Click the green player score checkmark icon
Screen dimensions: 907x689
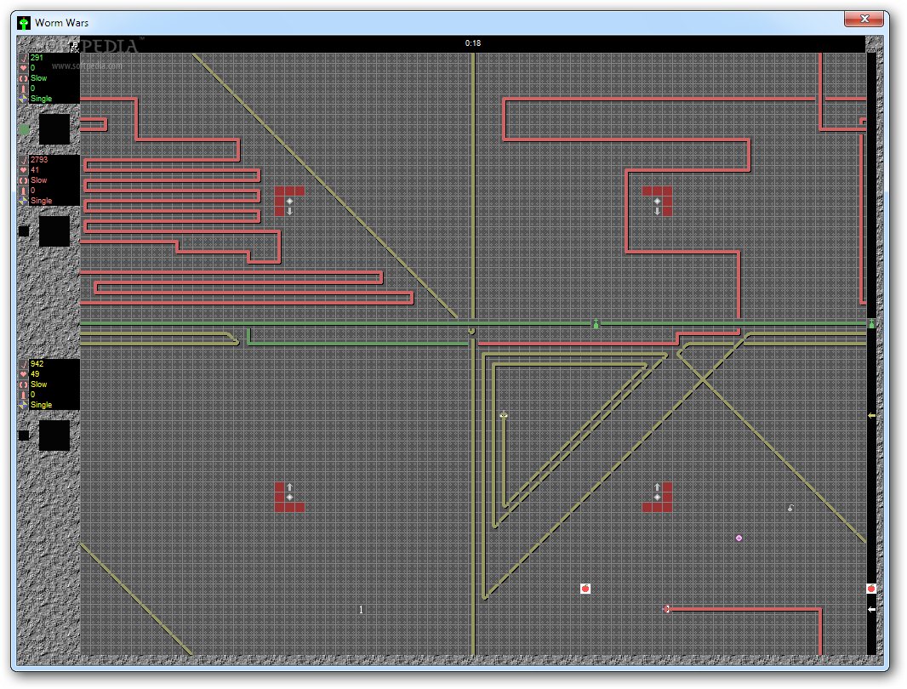(x=24, y=58)
